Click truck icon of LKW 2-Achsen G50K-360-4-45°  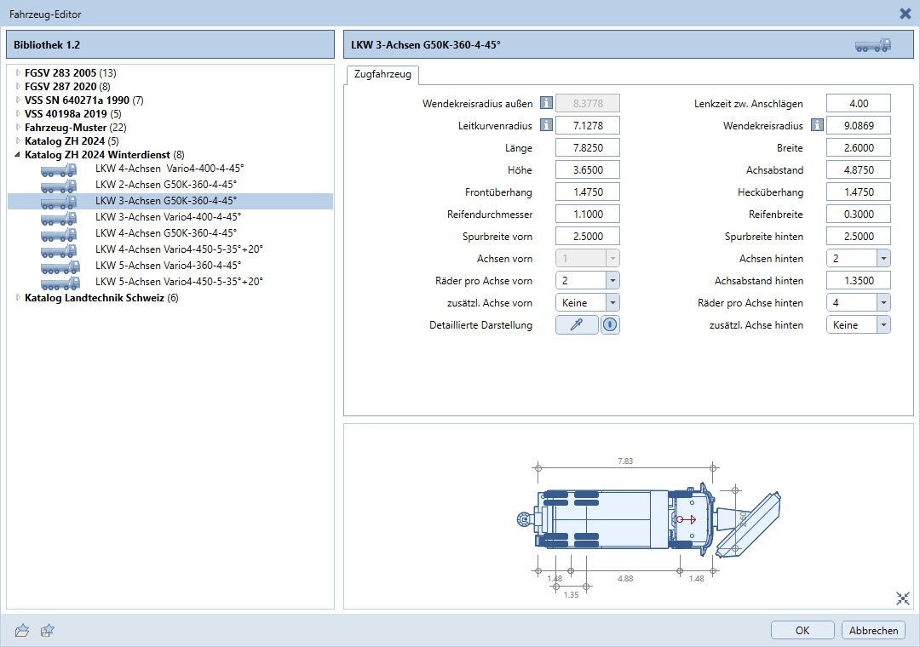click(x=60, y=186)
